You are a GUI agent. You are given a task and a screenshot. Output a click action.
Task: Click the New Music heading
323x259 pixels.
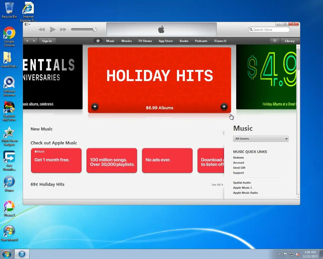click(x=42, y=129)
